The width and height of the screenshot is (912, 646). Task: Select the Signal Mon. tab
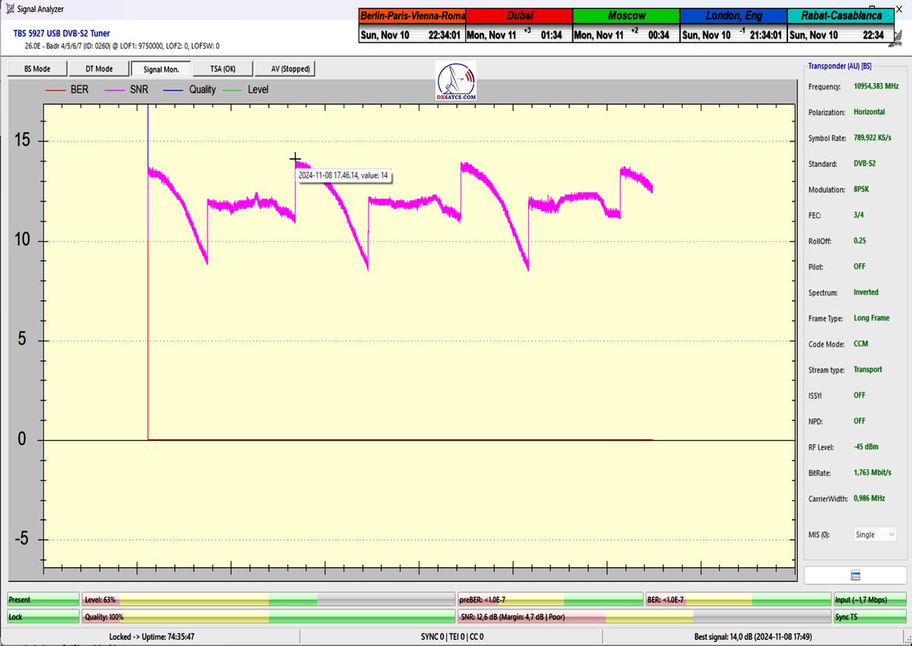click(x=161, y=69)
